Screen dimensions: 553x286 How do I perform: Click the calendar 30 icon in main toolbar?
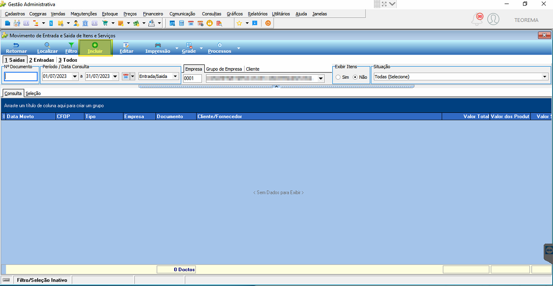[191, 23]
